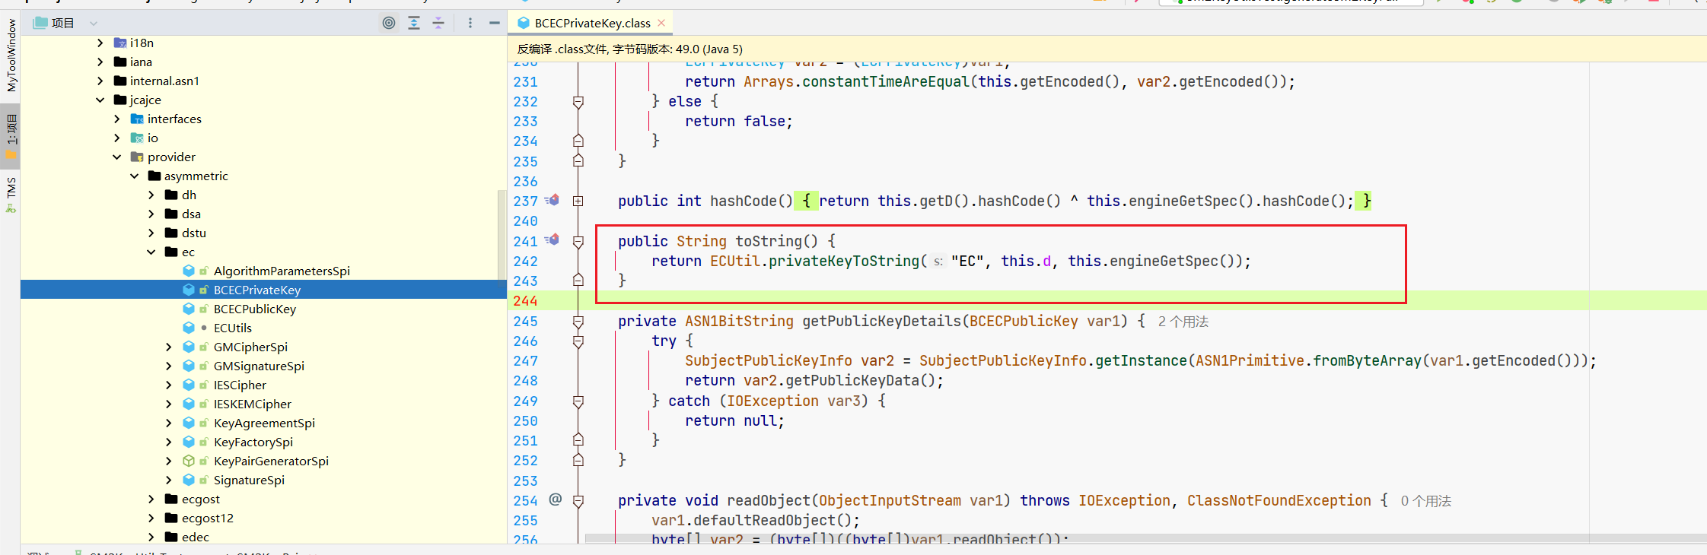Screen dimensions: 1707x555
Task: Open the project panel options three-dot menu
Action: pos(470,23)
